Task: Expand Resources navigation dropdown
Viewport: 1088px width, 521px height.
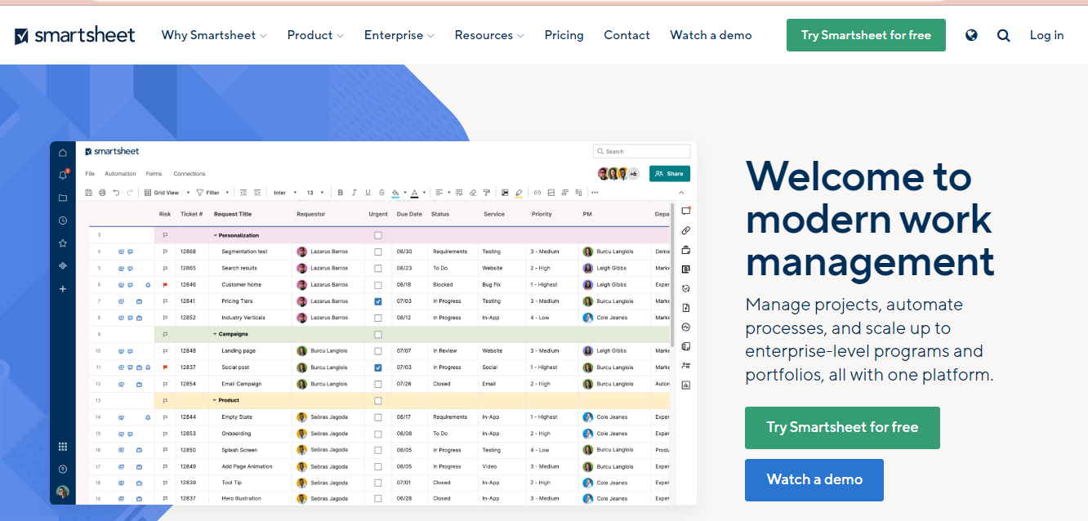Action: tap(489, 35)
